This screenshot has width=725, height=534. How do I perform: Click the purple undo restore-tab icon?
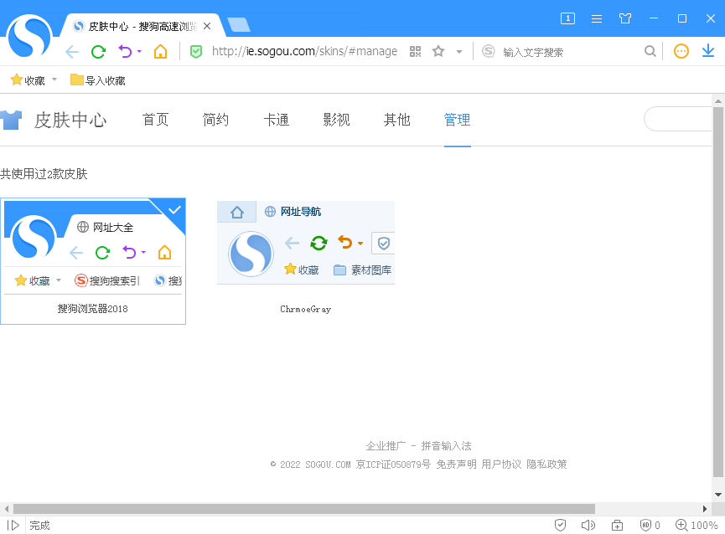coord(125,51)
